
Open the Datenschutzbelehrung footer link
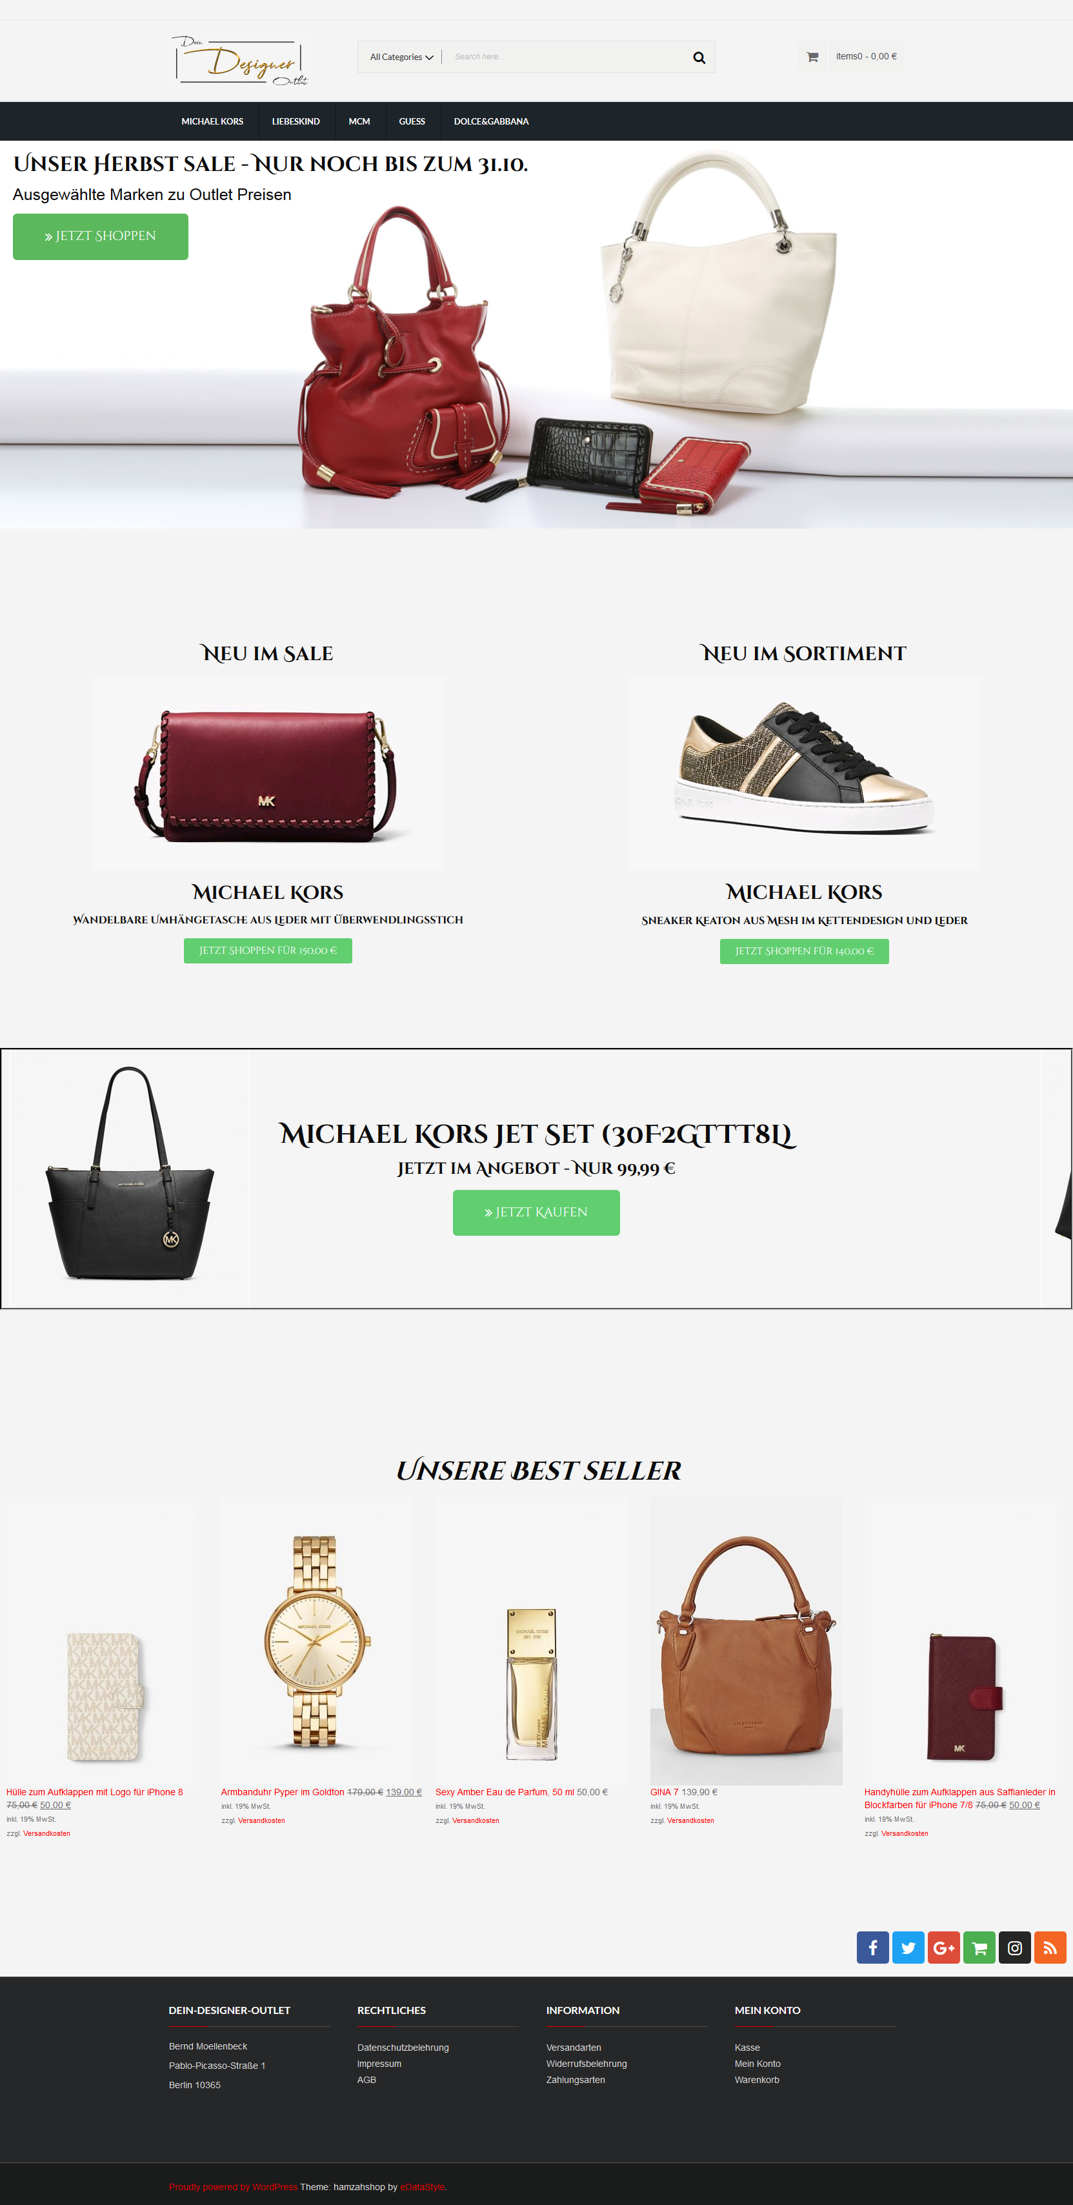(403, 2048)
